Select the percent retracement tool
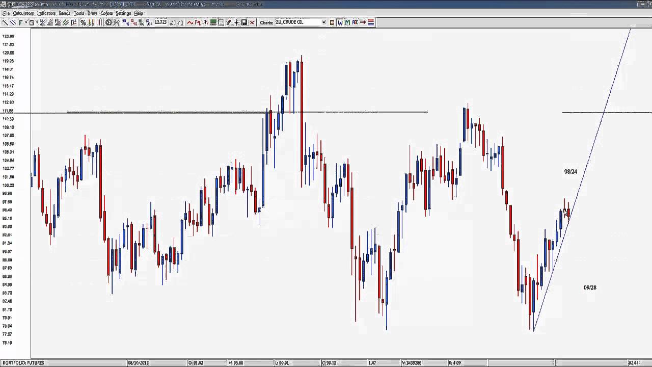This screenshot has width=652, height=367. pos(83,22)
